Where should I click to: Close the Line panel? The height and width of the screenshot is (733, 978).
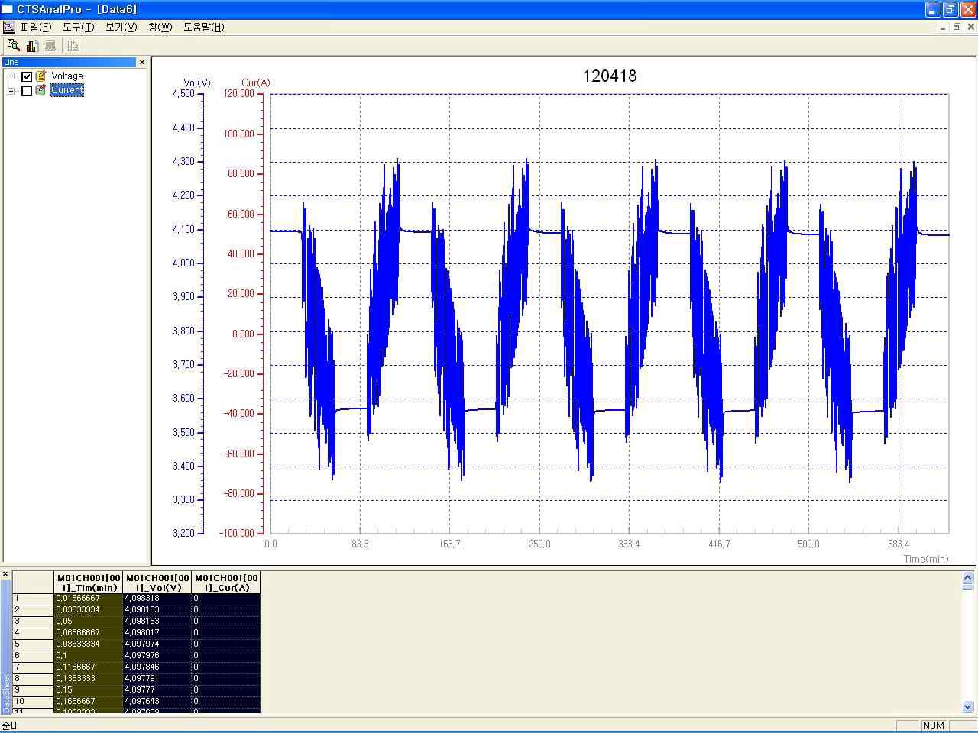[x=142, y=63]
